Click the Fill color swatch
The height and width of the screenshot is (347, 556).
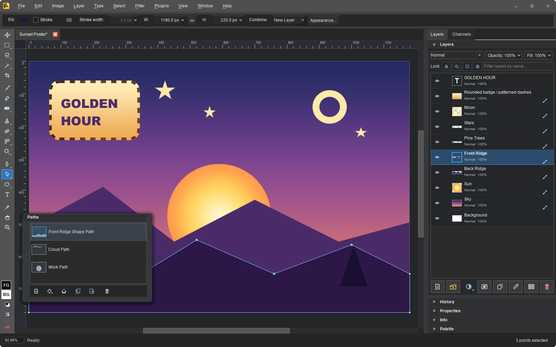(x=24, y=20)
